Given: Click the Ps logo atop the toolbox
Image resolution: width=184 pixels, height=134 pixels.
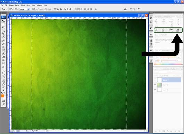Looking at the screenshot, I should tap(3, 17).
